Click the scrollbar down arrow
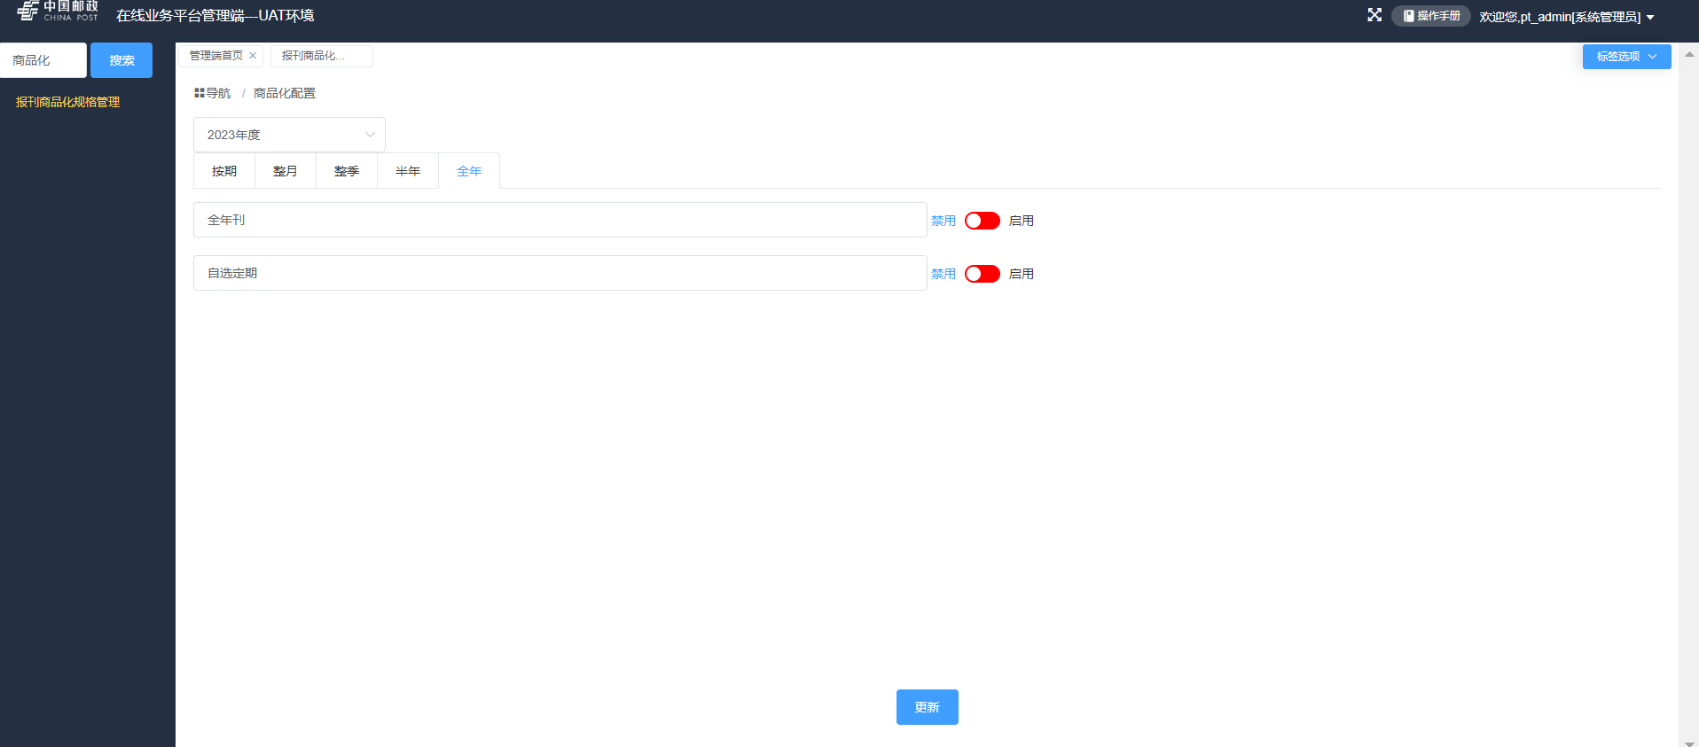This screenshot has height=747, width=1699. (x=1689, y=743)
